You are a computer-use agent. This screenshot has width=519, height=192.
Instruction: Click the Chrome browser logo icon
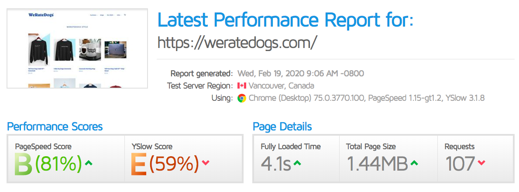tap(242, 99)
